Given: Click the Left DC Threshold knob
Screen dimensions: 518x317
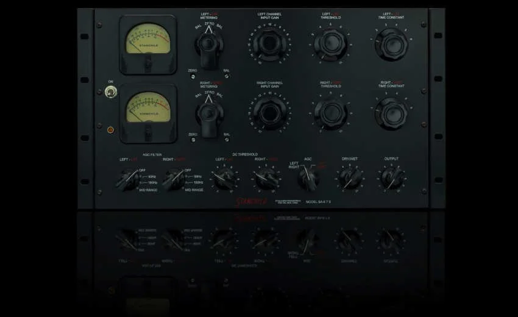Looking at the screenshot, I should point(225,179).
